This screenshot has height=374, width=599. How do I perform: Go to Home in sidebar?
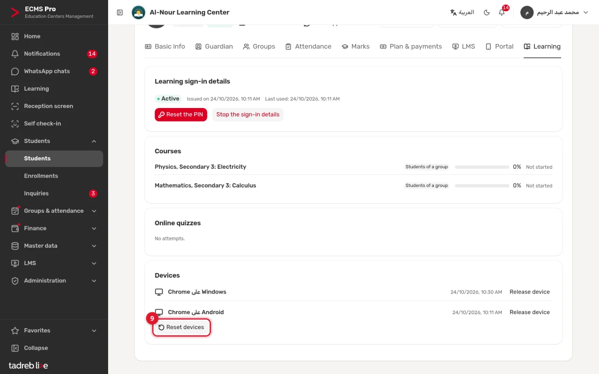coord(54,36)
